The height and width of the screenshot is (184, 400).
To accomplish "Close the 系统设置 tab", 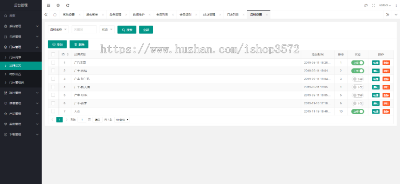I will tap(80, 15).
